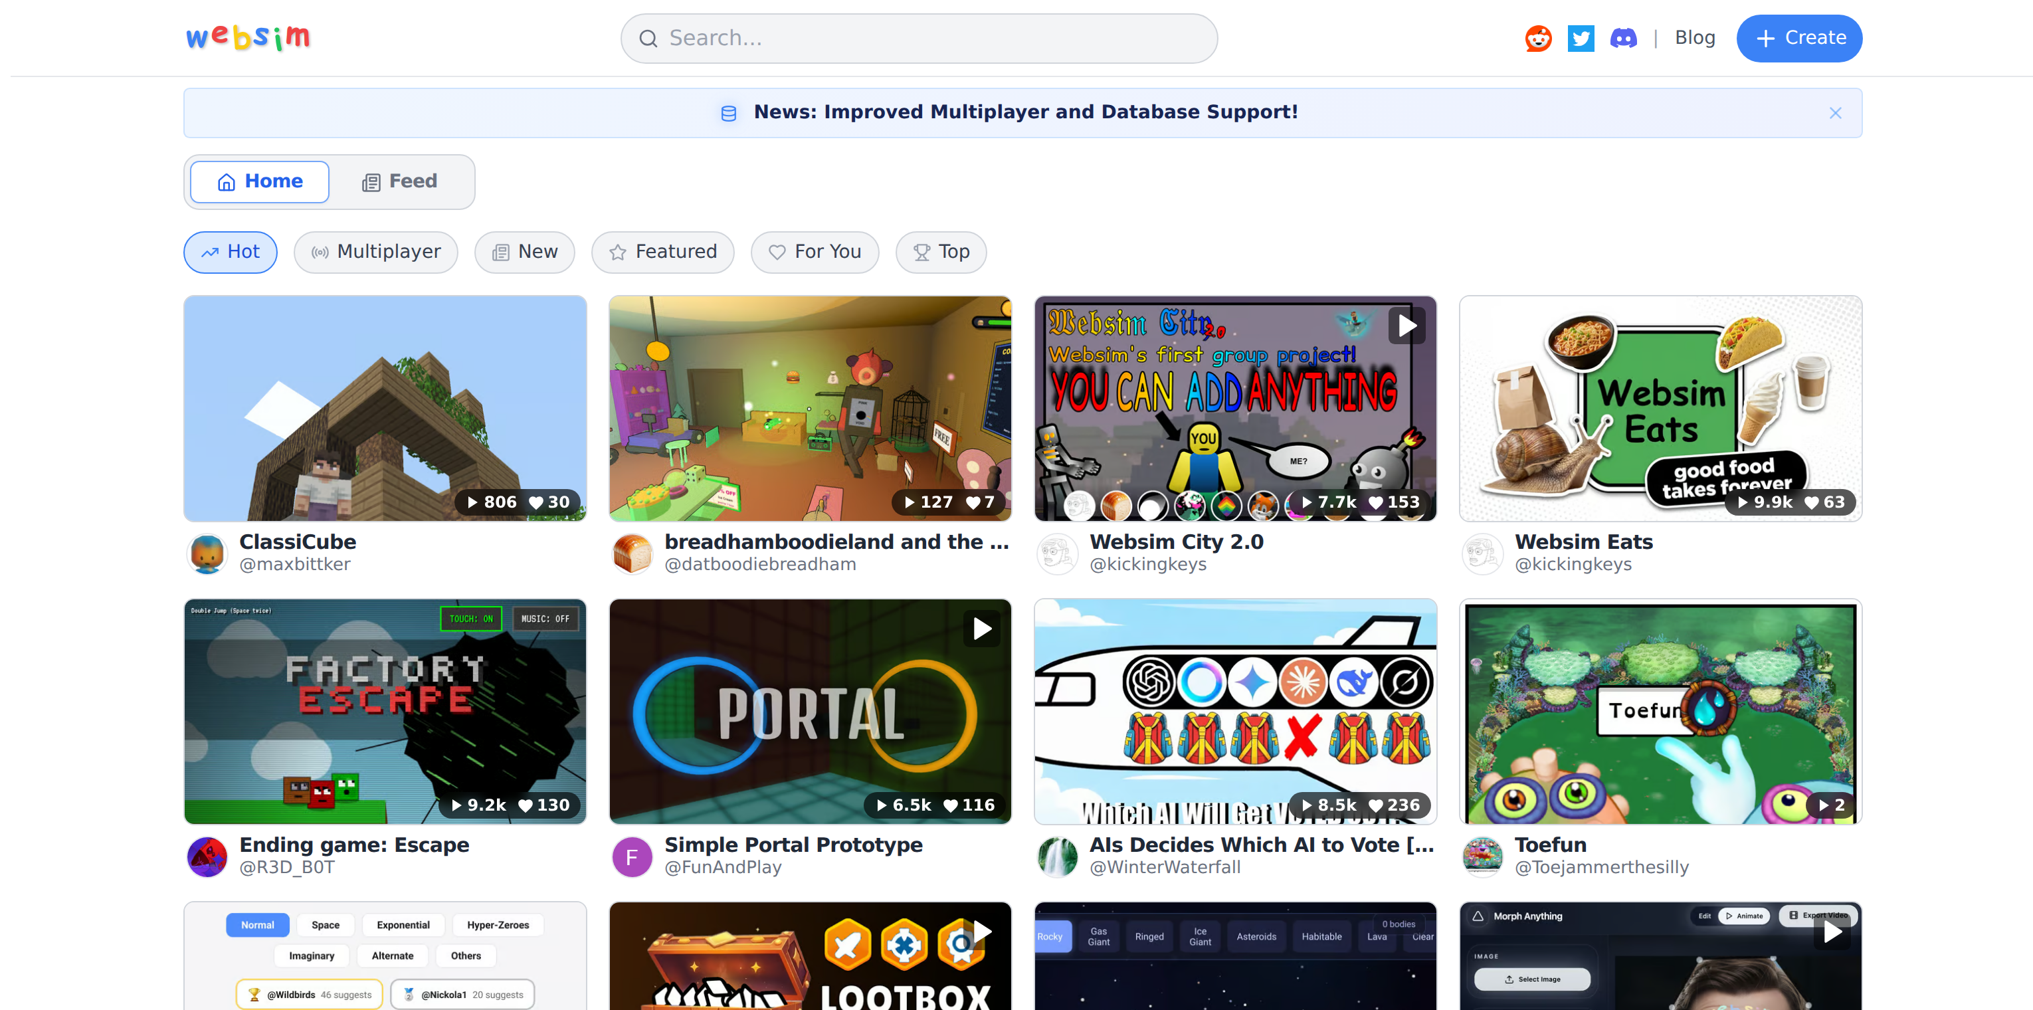Open the planet simulator thumbnail with Gas Giant

pyautogui.click(x=1235, y=956)
